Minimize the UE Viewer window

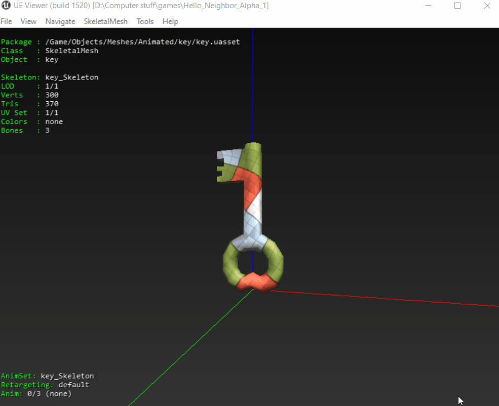tap(428, 6)
